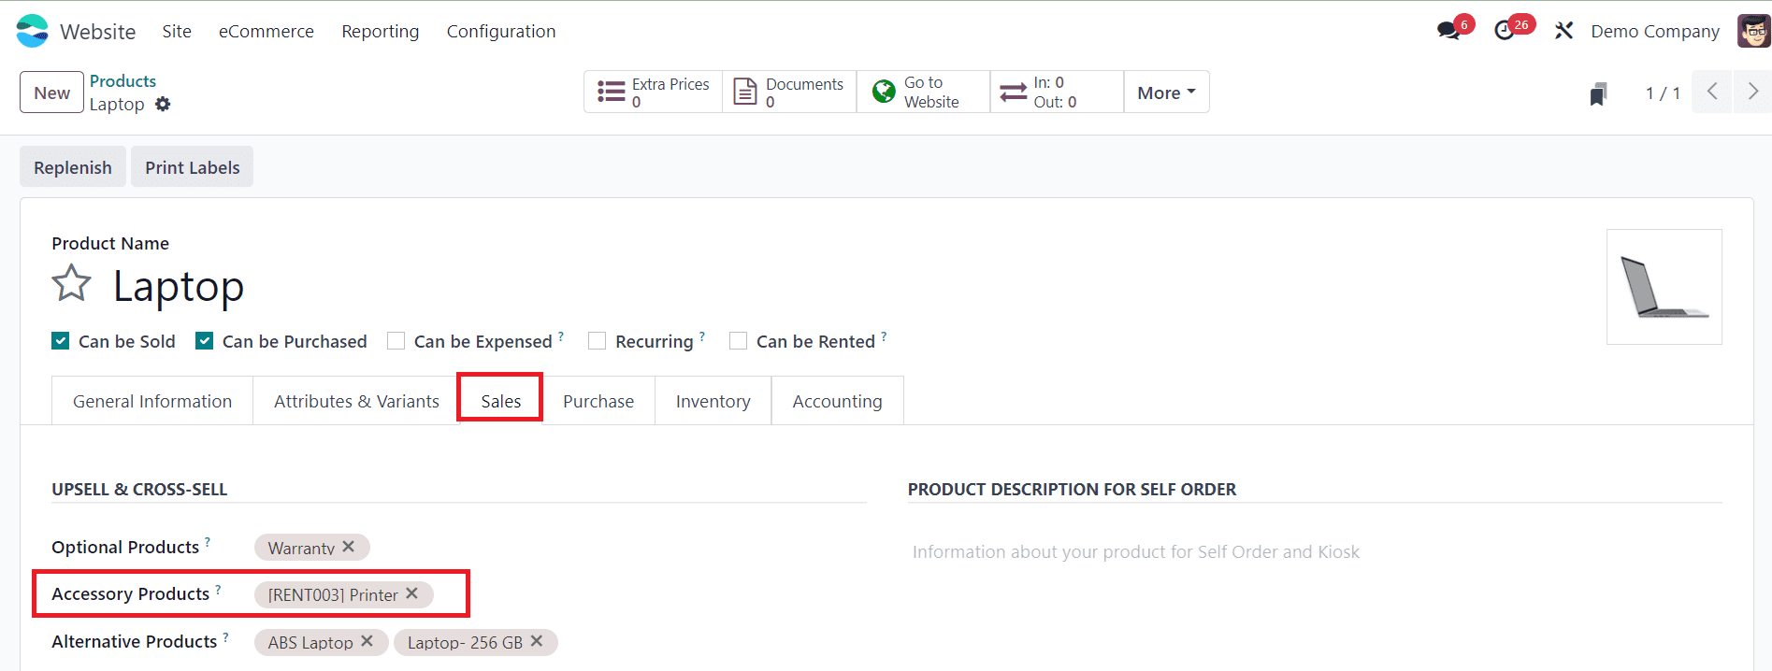This screenshot has width=1772, height=671.
Task: Click the Optional Products help question mark
Action: [208, 542]
